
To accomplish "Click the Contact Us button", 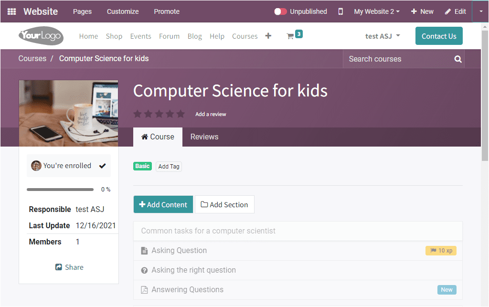I will (438, 35).
